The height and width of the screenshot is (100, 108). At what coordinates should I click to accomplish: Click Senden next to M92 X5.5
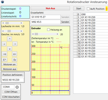point(65,22)
